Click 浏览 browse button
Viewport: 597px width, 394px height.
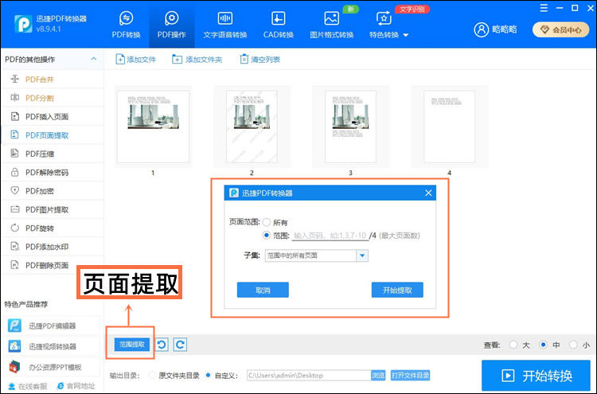pyautogui.click(x=378, y=376)
